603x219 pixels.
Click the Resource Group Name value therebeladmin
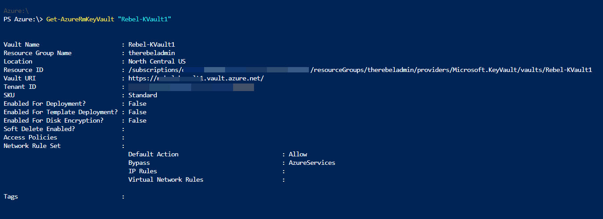(x=152, y=53)
